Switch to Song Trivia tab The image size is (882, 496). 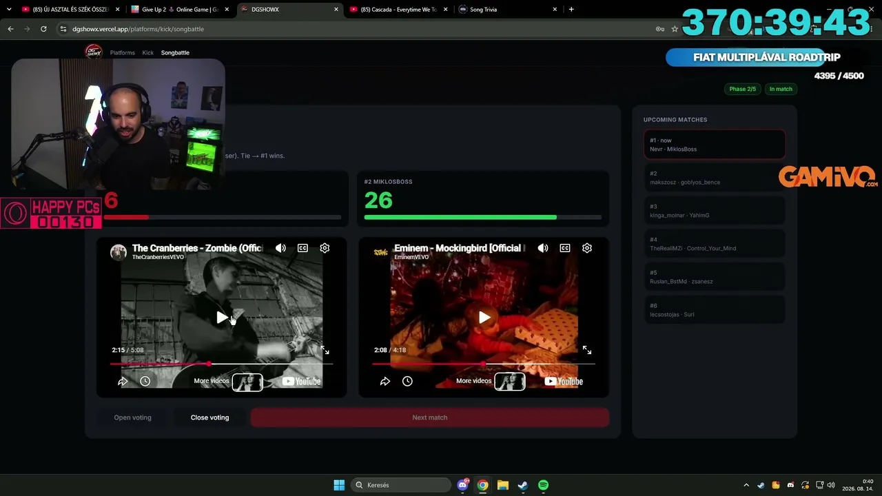[x=507, y=10]
